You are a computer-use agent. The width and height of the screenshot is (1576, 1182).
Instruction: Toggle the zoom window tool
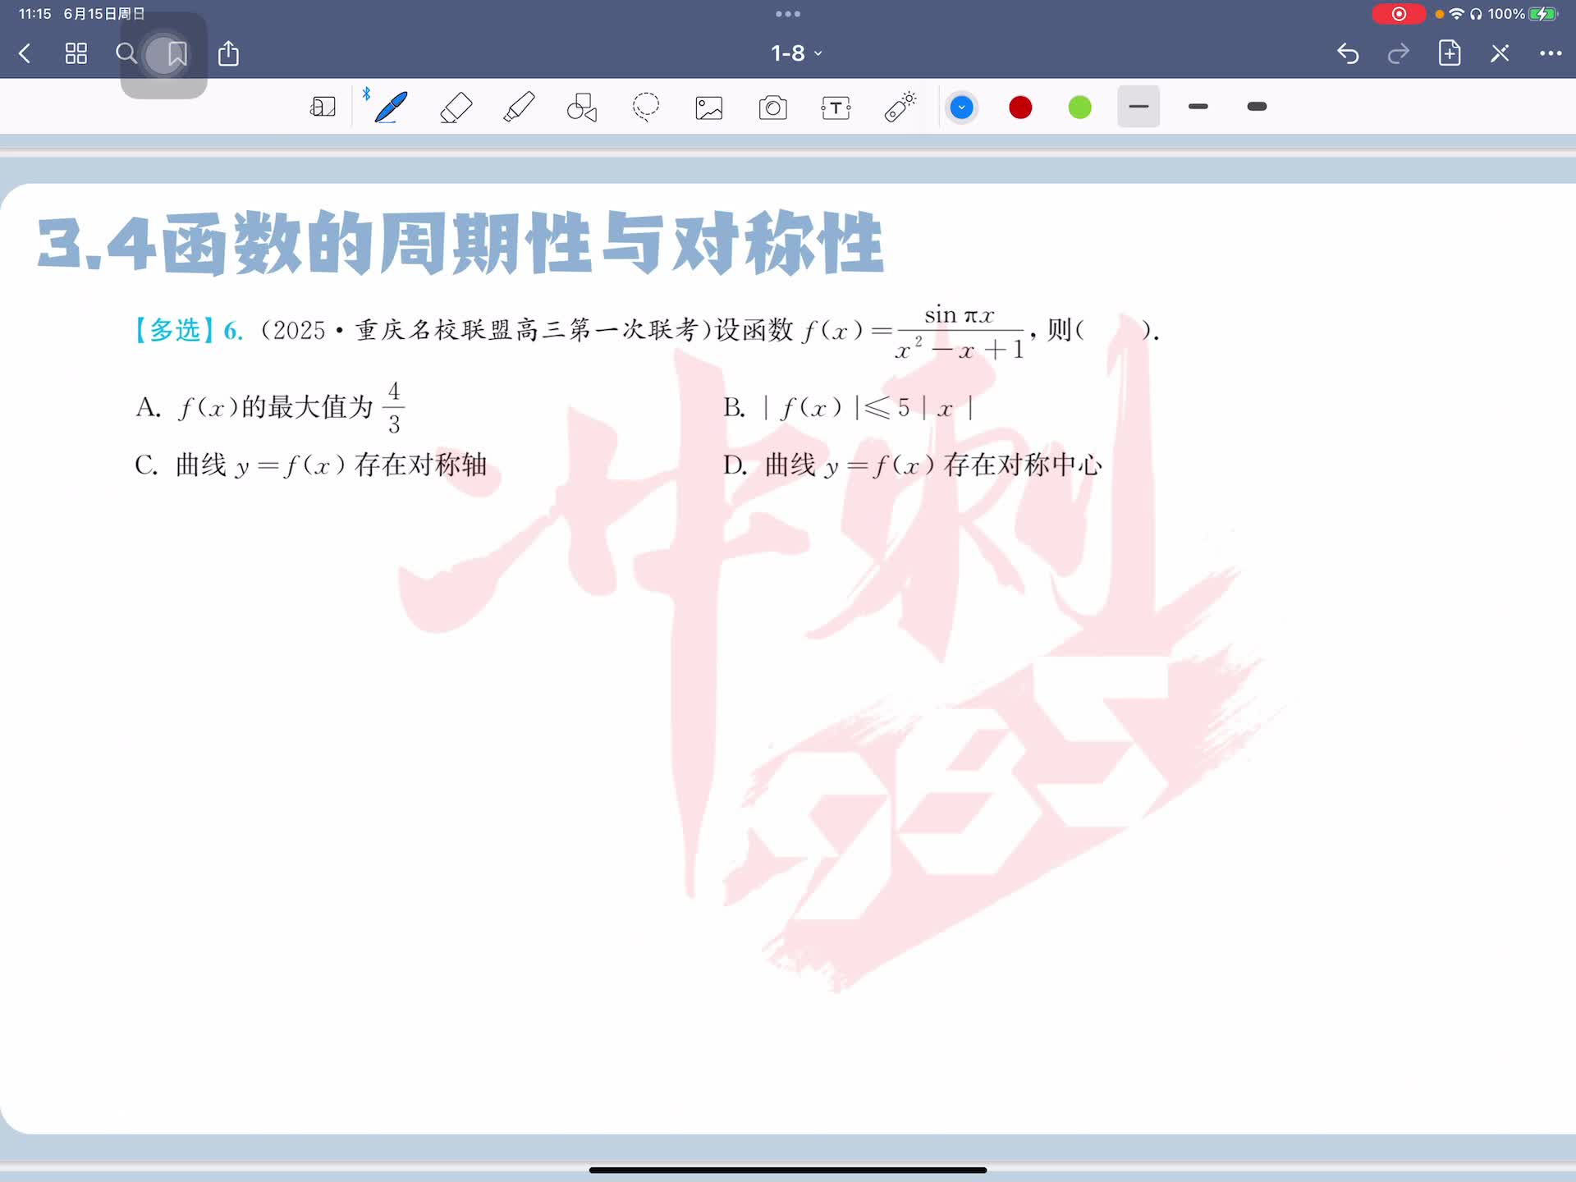point(323,108)
